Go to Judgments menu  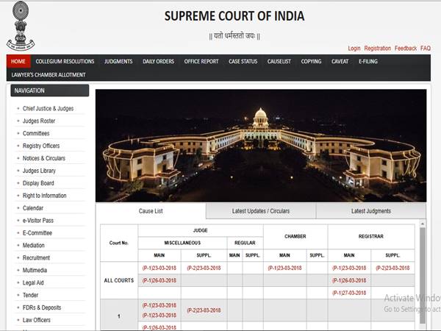point(118,61)
